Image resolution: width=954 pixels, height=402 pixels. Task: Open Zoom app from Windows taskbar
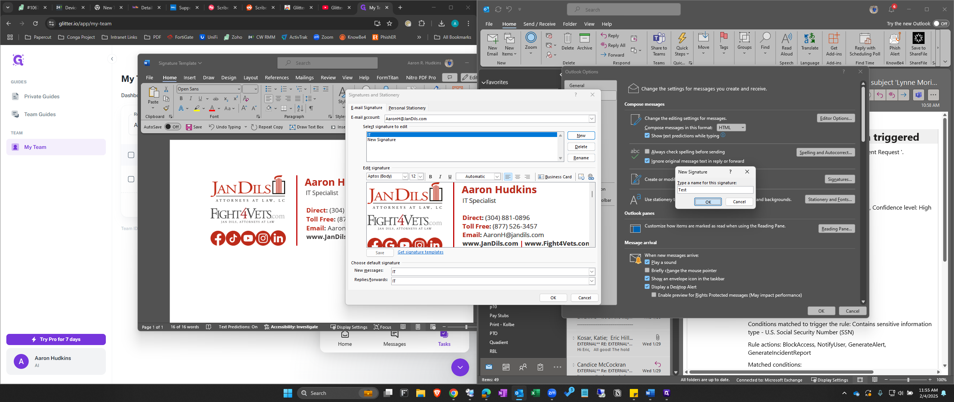tap(552, 393)
